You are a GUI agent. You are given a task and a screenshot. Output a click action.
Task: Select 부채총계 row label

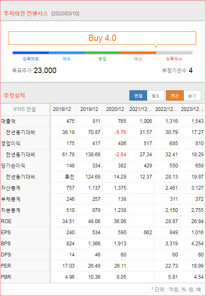pos(11,199)
